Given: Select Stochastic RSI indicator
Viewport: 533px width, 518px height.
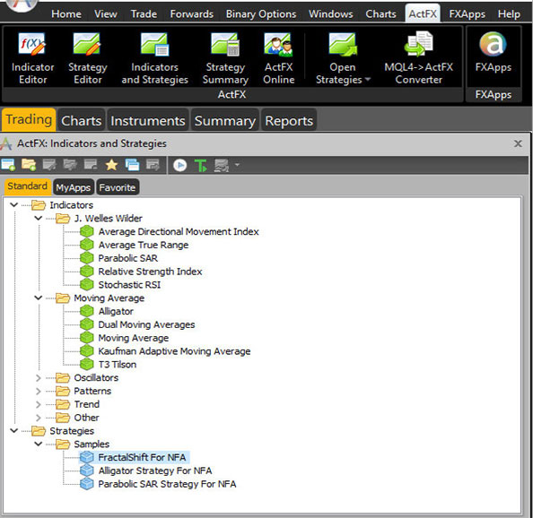Looking at the screenshot, I should tap(129, 284).
